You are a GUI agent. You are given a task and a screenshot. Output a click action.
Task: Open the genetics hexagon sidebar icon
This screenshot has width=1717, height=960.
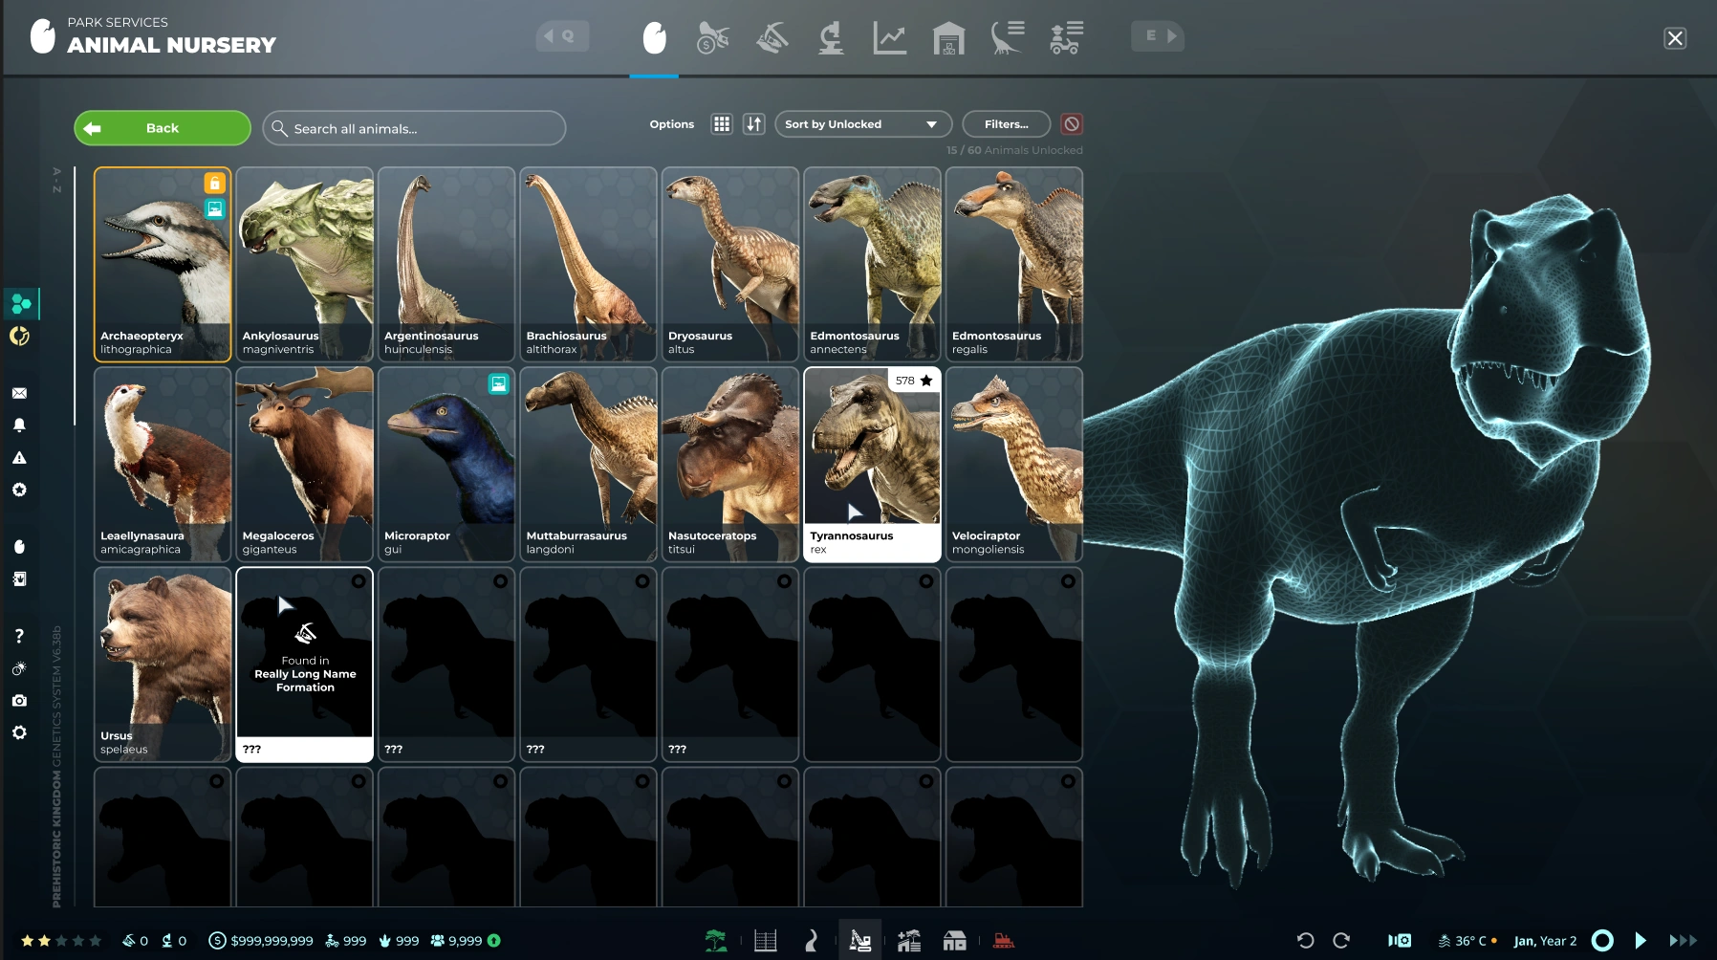(20, 304)
